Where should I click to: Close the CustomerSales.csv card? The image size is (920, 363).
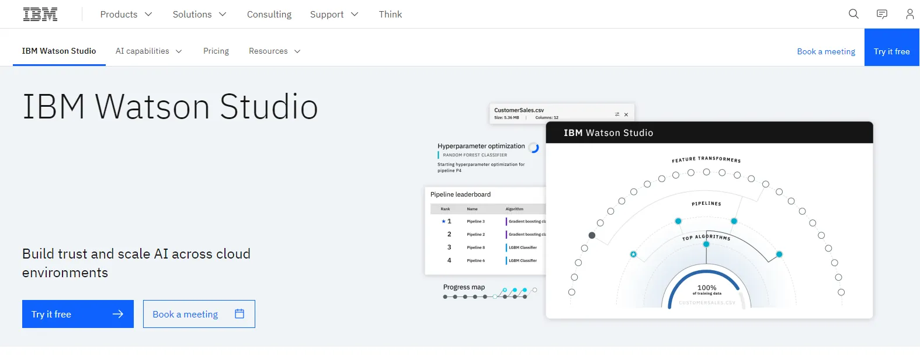[626, 115]
